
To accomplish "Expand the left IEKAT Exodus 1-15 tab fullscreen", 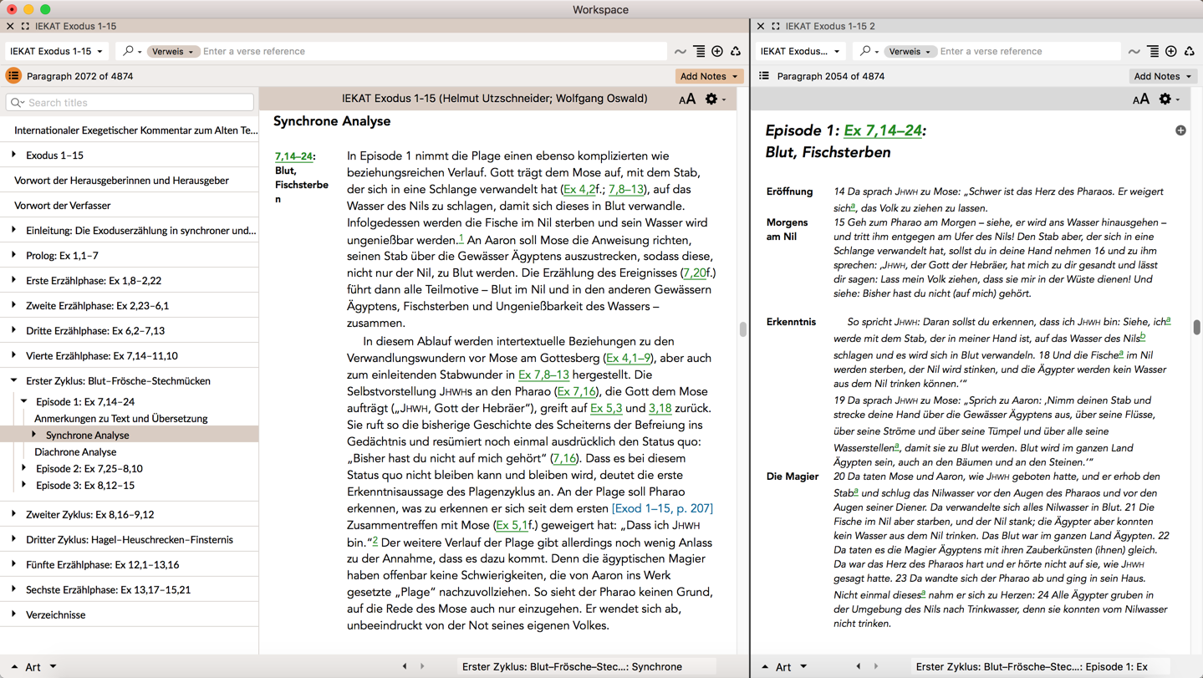I will 25,26.
